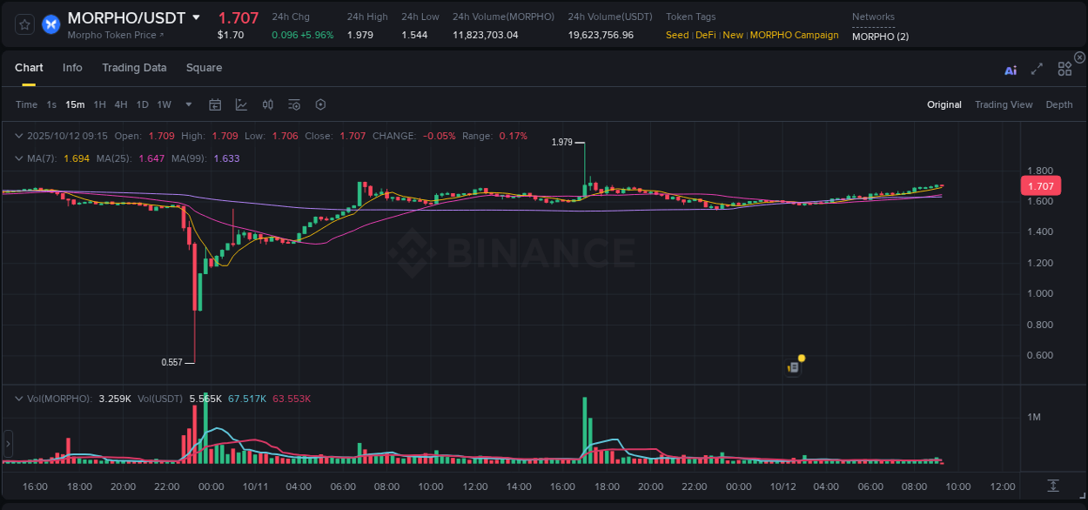
Task: Open the widgets layout icon
Action: coord(1064,68)
